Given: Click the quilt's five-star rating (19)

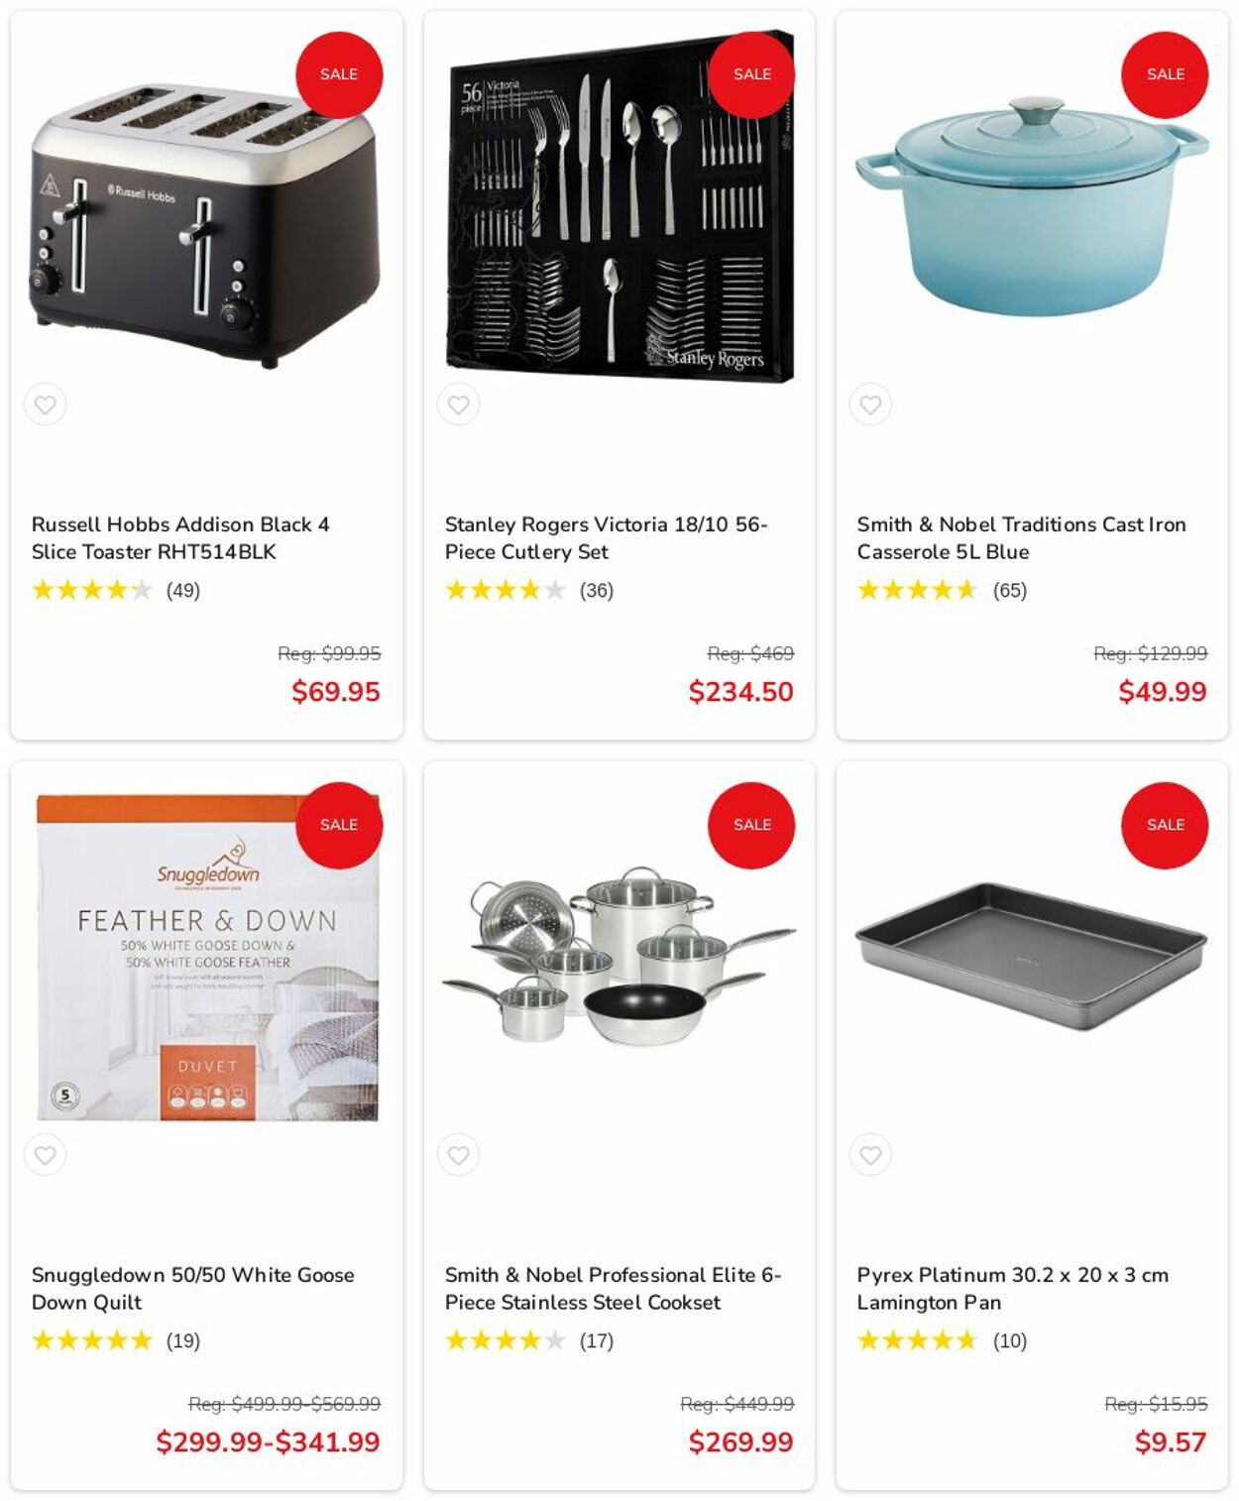Looking at the screenshot, I should pyautogui.click(x=92, y=1341).
